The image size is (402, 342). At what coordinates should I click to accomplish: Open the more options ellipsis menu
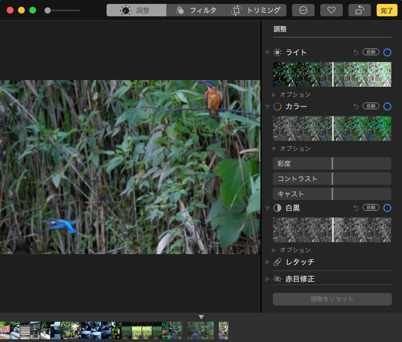tap(303, 10)
